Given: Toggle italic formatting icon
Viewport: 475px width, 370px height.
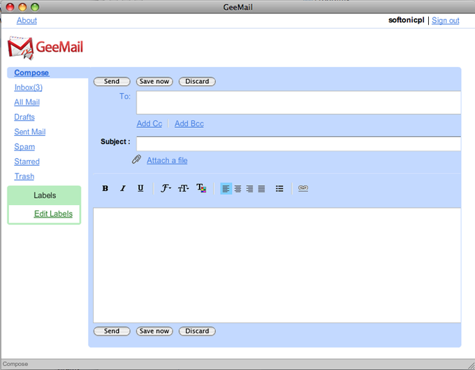Looking at the screenshot, I should [x=123, y=188].
